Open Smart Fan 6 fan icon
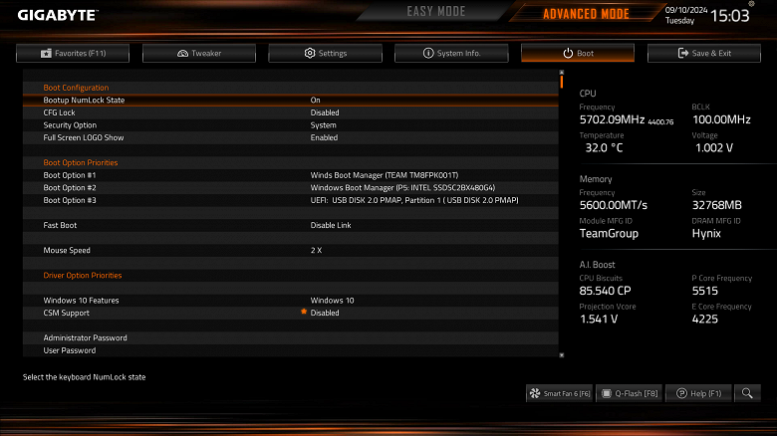Screen dimensions: 777x436 [535, 393]
